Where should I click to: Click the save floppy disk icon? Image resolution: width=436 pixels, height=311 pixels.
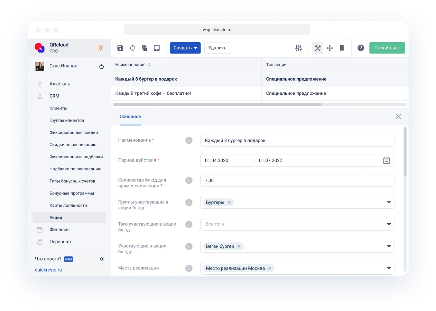click(120, 48)
